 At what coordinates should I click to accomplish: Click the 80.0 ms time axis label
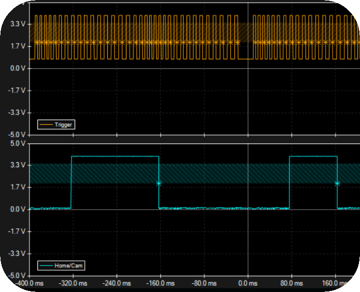[292, 284]
